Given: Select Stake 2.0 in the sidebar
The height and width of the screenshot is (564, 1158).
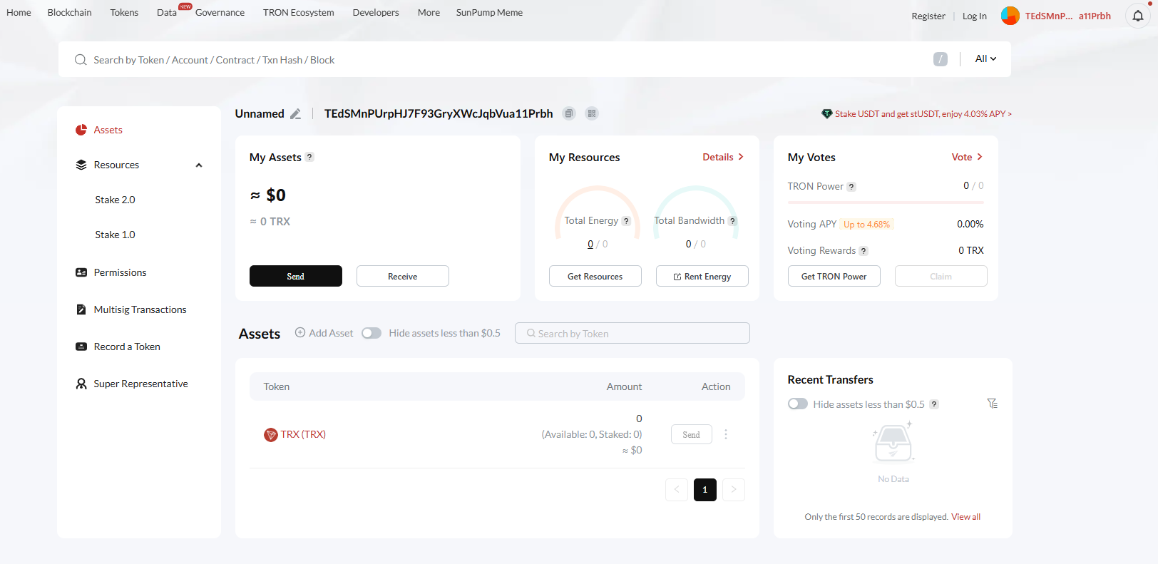Looking at the screenshot, I should [x=115, y=200].
